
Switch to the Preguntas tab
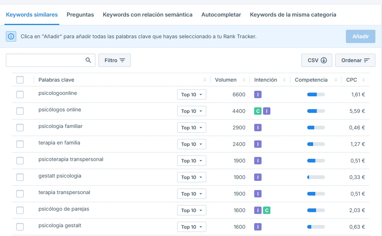click(x=80, y=15)
